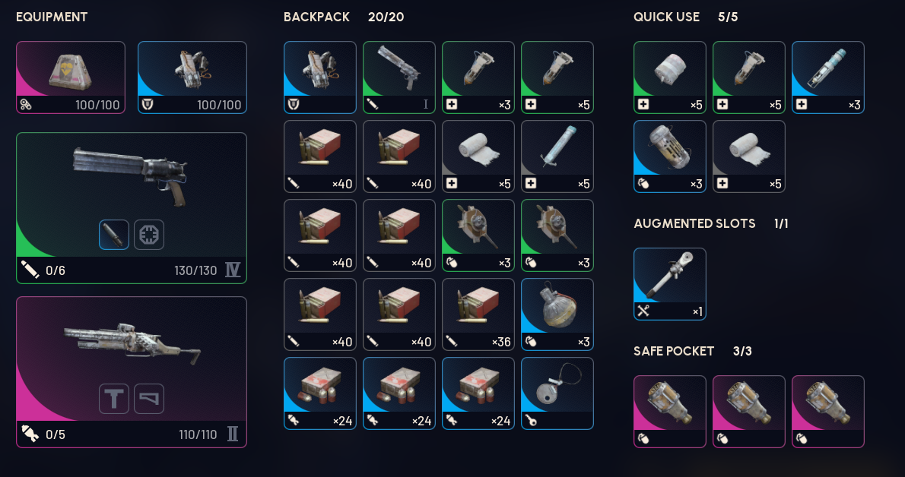Viewport: 905px width, 477px height.
Task: Select the T-shaped attachment slot on rifle
Action: click(x=114, y=399)
